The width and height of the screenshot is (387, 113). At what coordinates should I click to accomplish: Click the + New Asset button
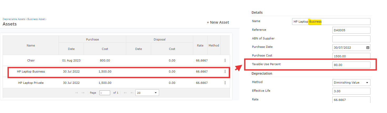coord(218,22)
